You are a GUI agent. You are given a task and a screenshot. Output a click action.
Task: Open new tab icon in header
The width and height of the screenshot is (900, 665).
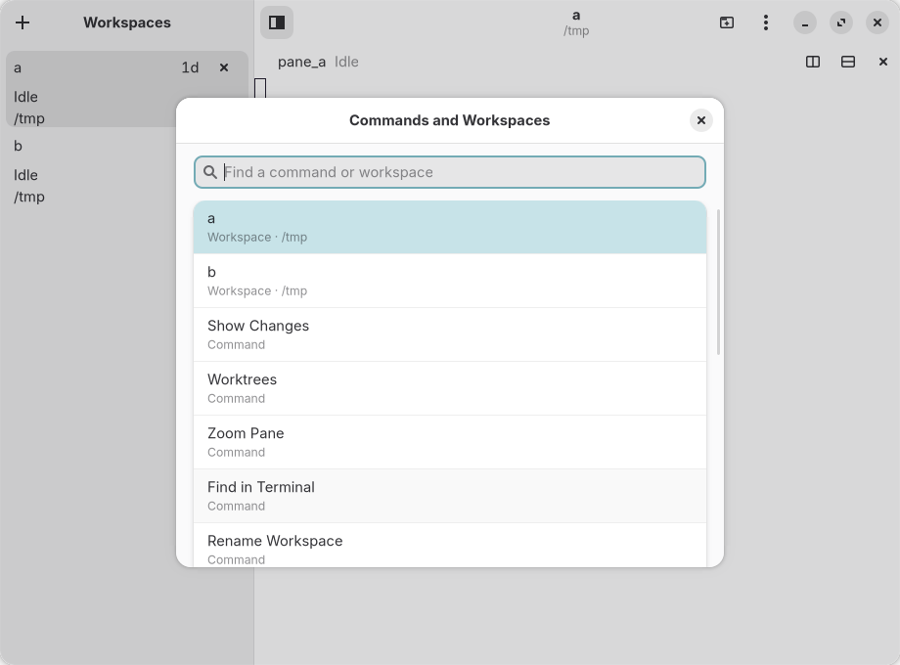727,22
